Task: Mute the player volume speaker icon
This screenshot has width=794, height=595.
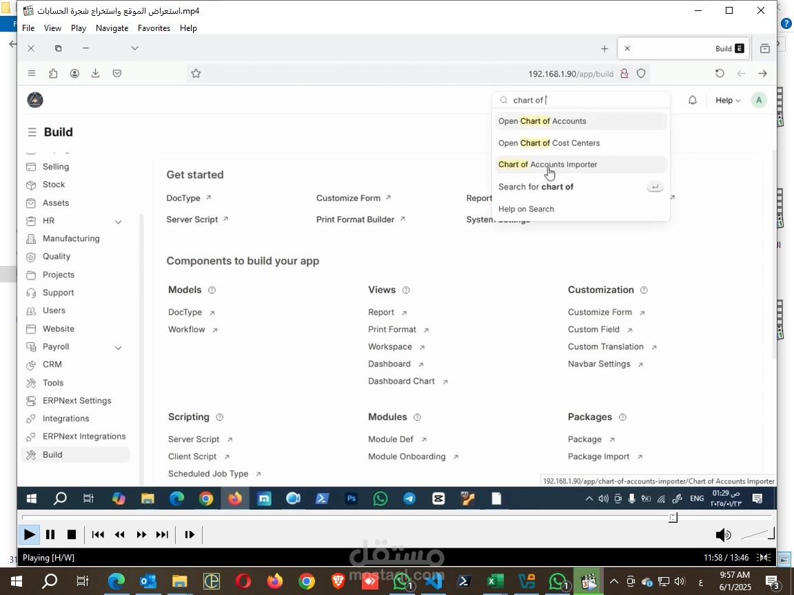Action: 723,534
